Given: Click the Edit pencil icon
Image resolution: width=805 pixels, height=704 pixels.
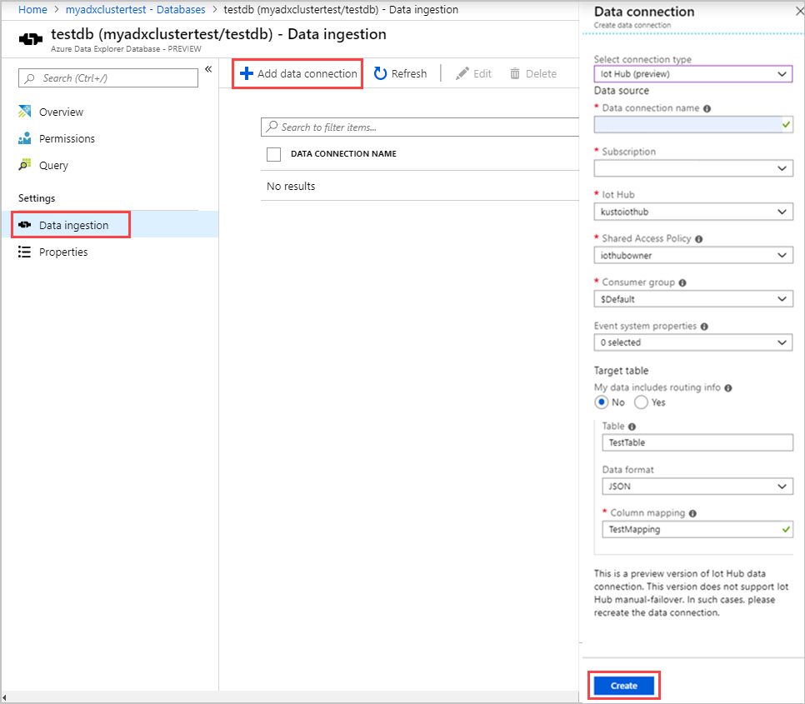Looking at the screenshot, I should pos(462,73).
